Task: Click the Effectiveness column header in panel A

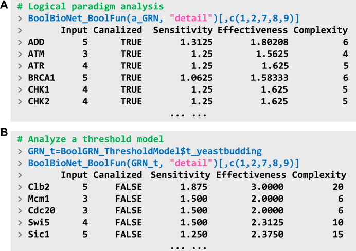Action: 253,30
